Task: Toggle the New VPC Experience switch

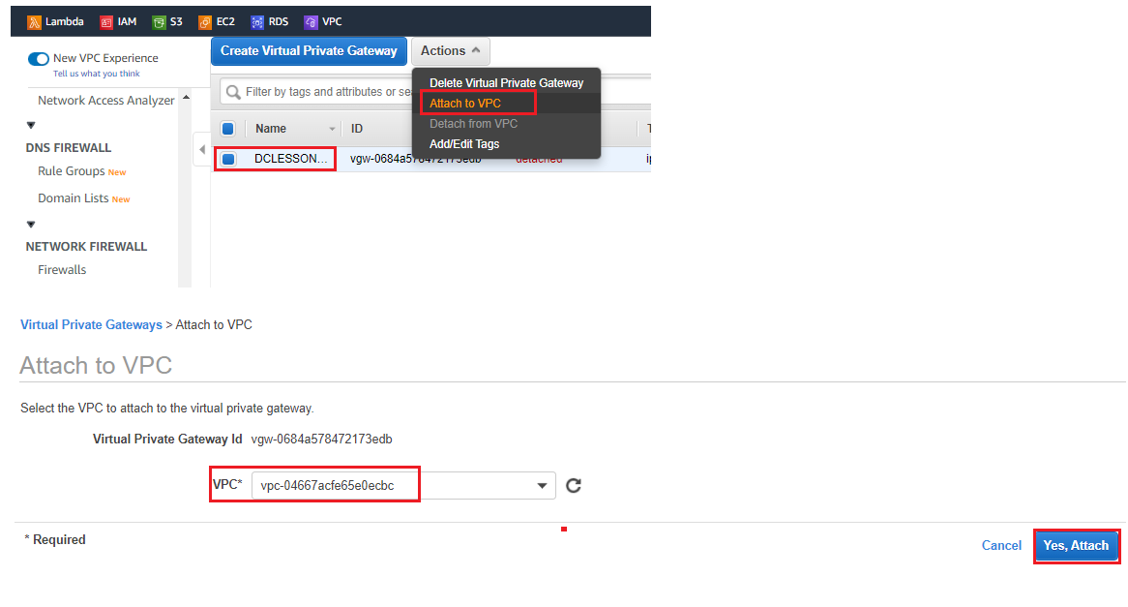Action: 38,58
